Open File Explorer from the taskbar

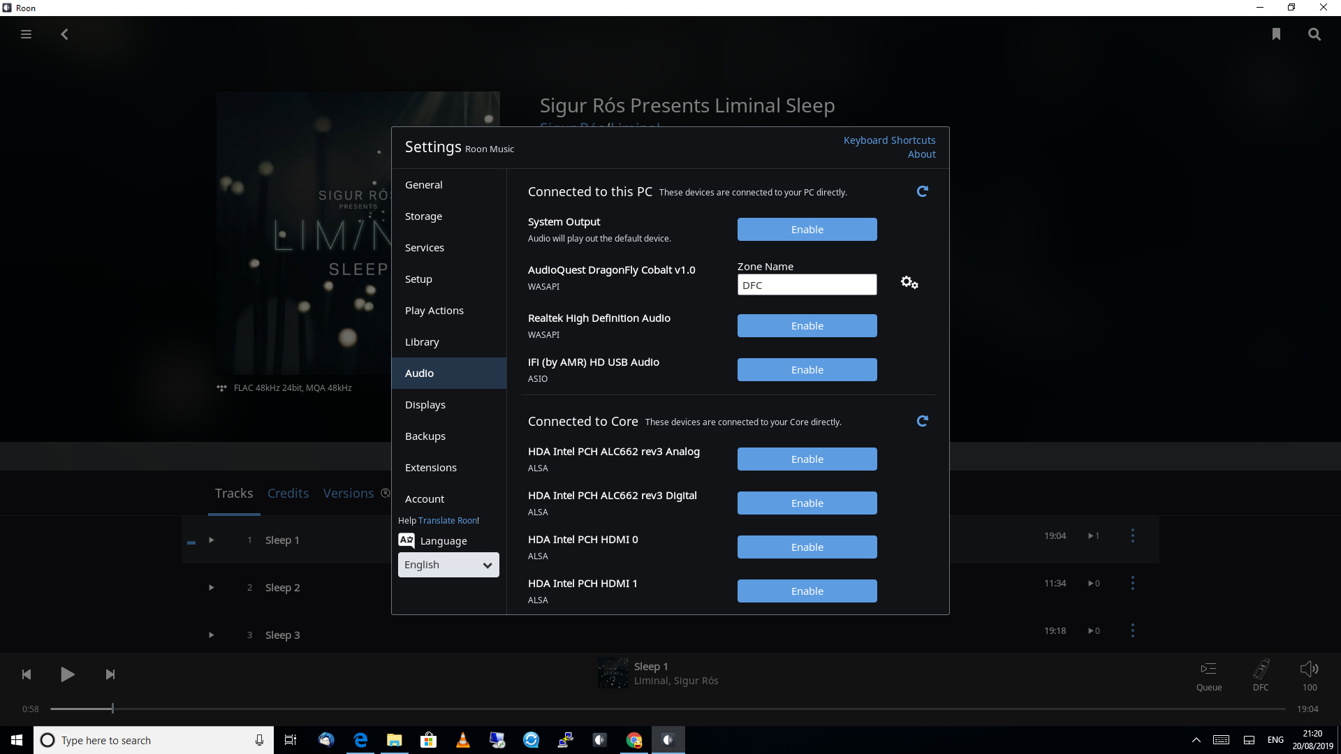pyautogui.click(x=395, y=740)
